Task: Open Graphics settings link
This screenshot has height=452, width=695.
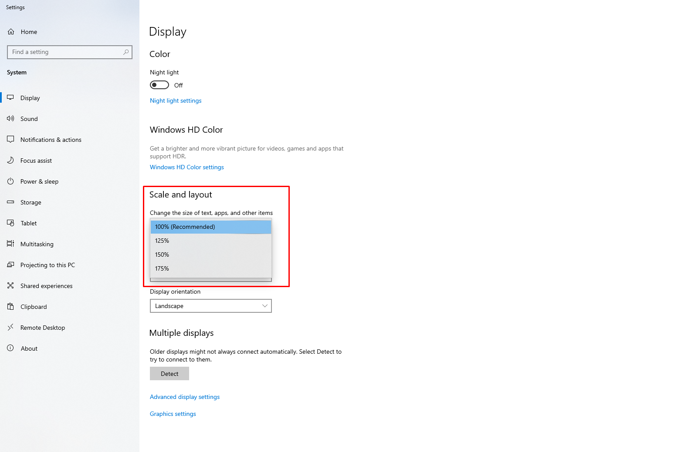Action: click(173, 414)
